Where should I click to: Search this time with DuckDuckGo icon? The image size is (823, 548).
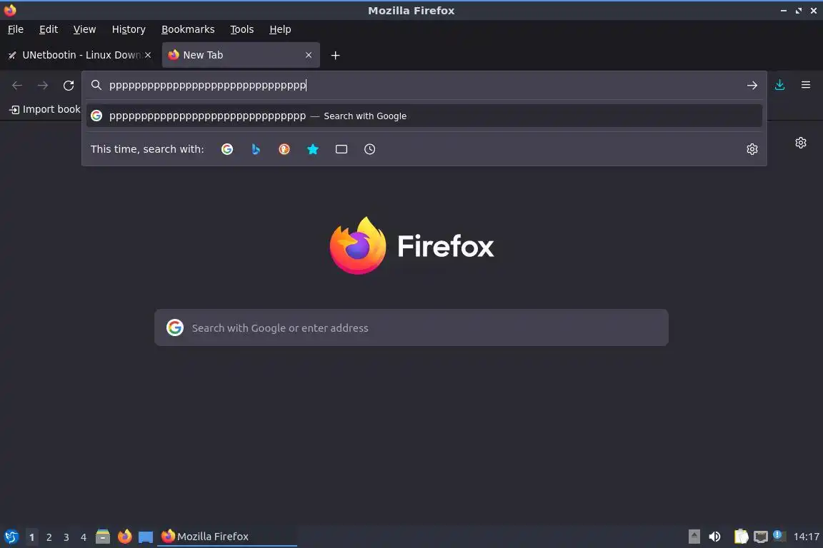[284, 149]
